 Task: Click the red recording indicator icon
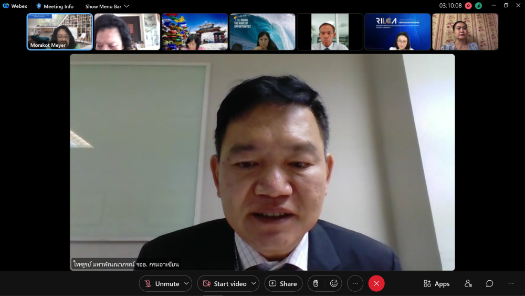coord(468,6)
